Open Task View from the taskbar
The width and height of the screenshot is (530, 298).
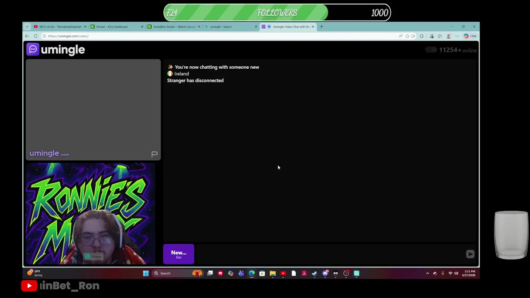(210, 273)
